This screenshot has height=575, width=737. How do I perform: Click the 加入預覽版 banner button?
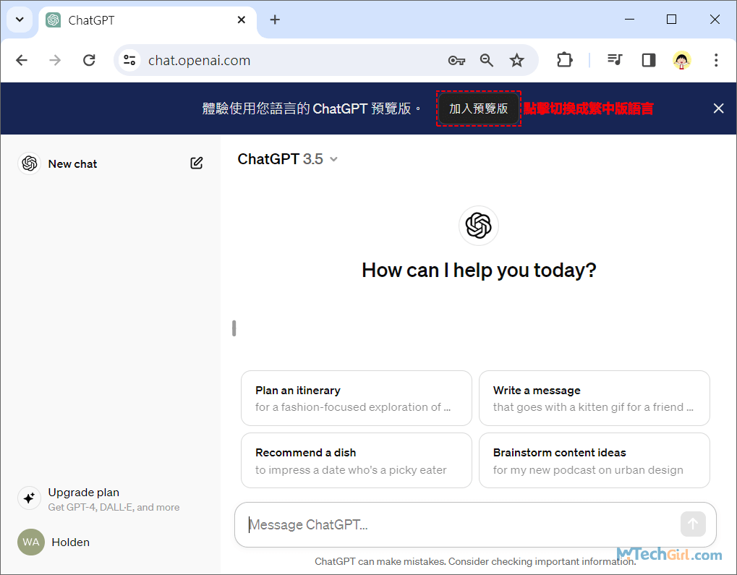[478, 108]
